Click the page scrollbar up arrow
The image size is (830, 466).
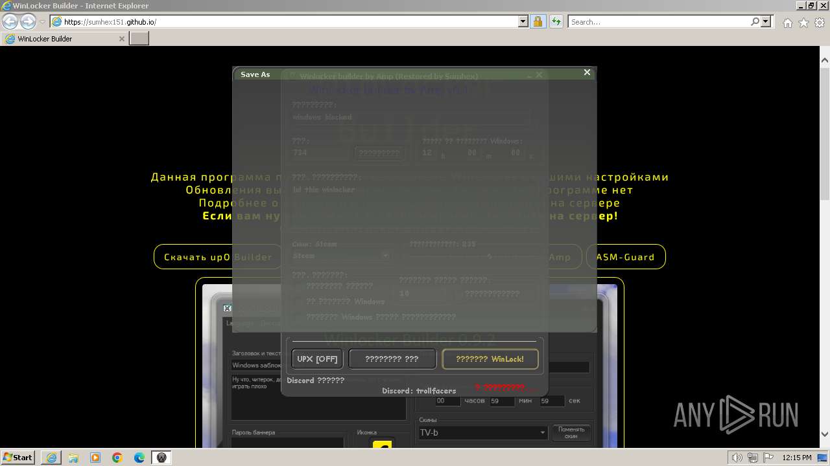pyautogui.click(x=824, y=60)
